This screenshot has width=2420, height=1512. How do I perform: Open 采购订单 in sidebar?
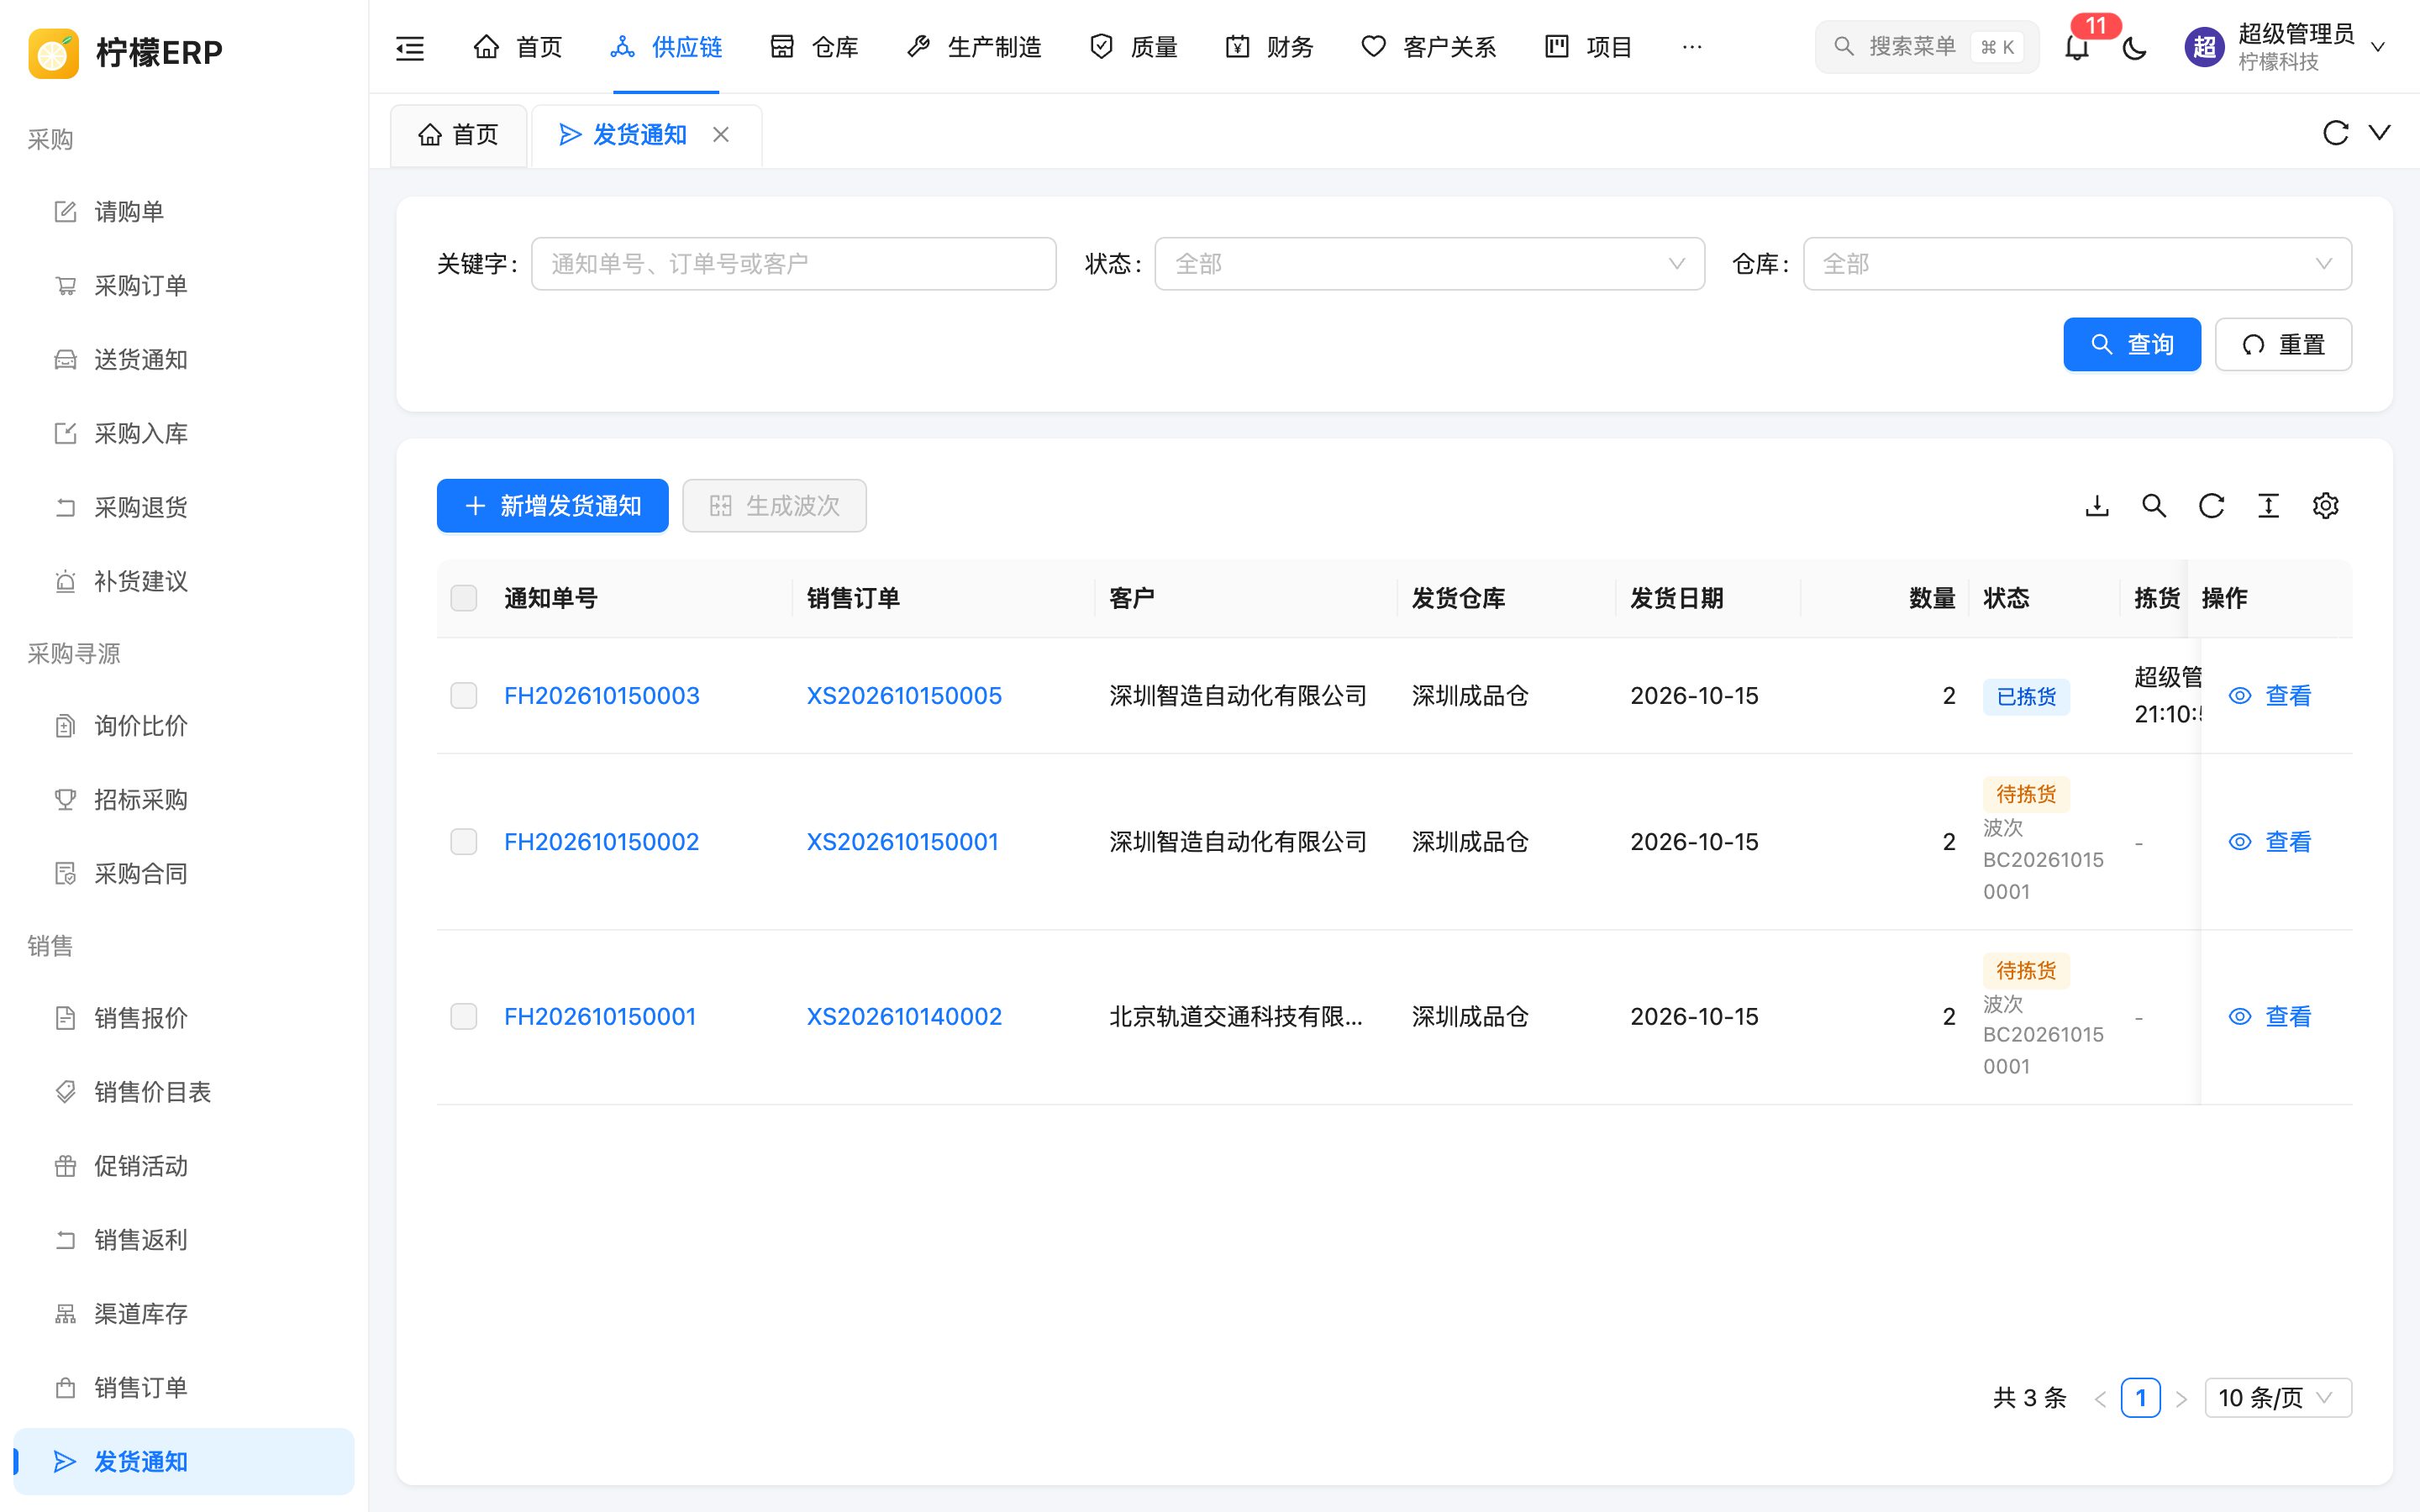184,286
